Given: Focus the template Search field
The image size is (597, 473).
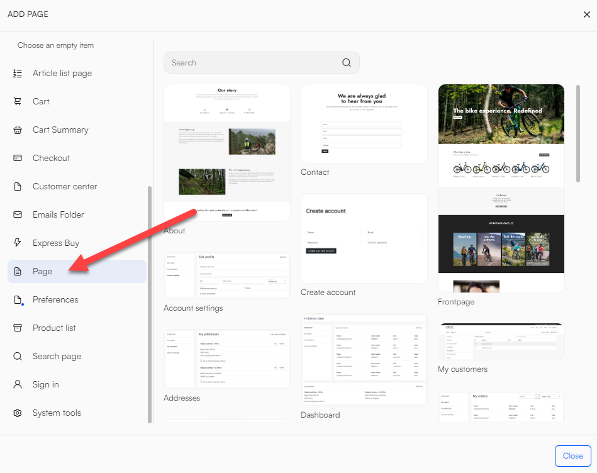Looking at the screenshot, I should click(252, 63).
